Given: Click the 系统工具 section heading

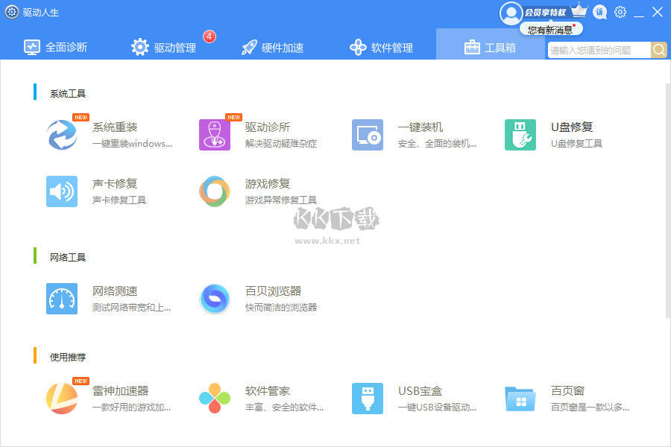Looking at the screenshot, I should (68, 93).
